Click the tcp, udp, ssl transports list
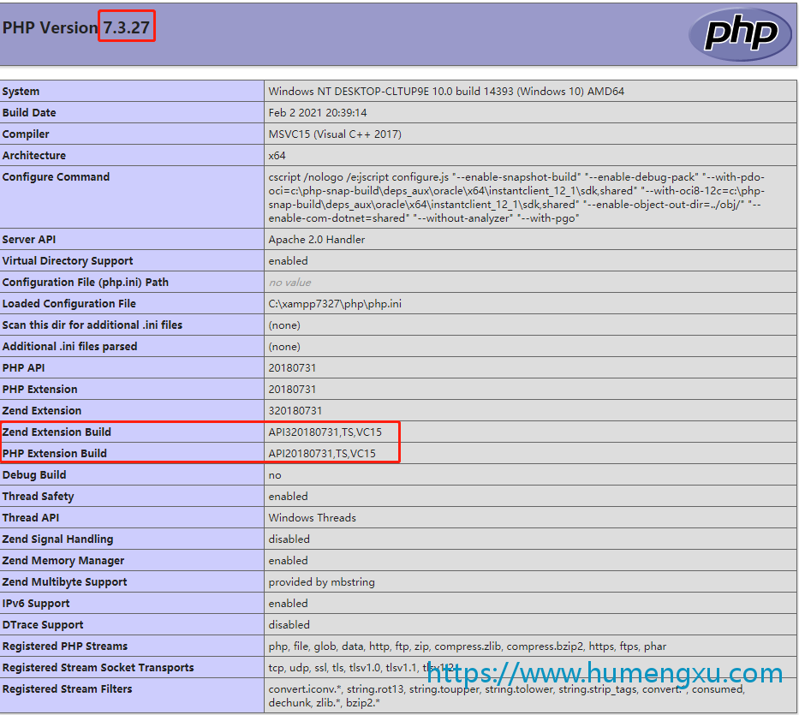Image resolution: width=799 pixels, height=715 pixels. (x=361, y=667)
